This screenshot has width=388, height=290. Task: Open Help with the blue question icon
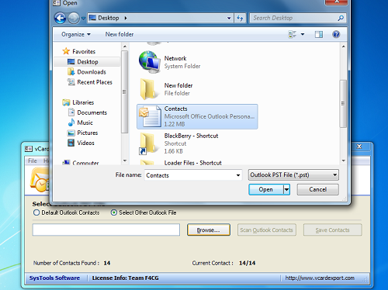[x=336, y=34]
